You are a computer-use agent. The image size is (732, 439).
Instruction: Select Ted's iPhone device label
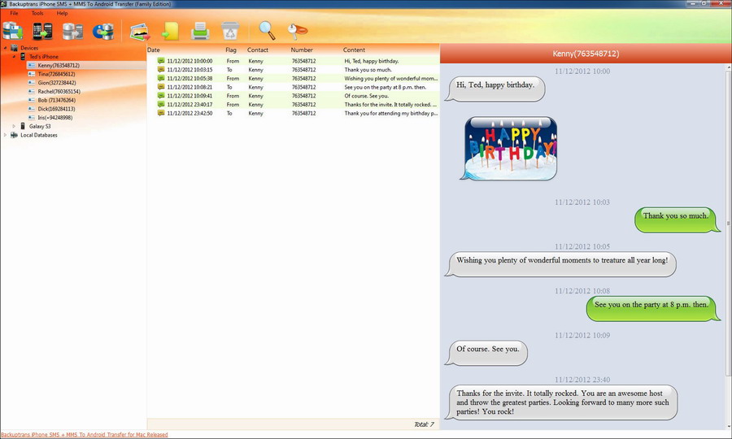point(44,56)
